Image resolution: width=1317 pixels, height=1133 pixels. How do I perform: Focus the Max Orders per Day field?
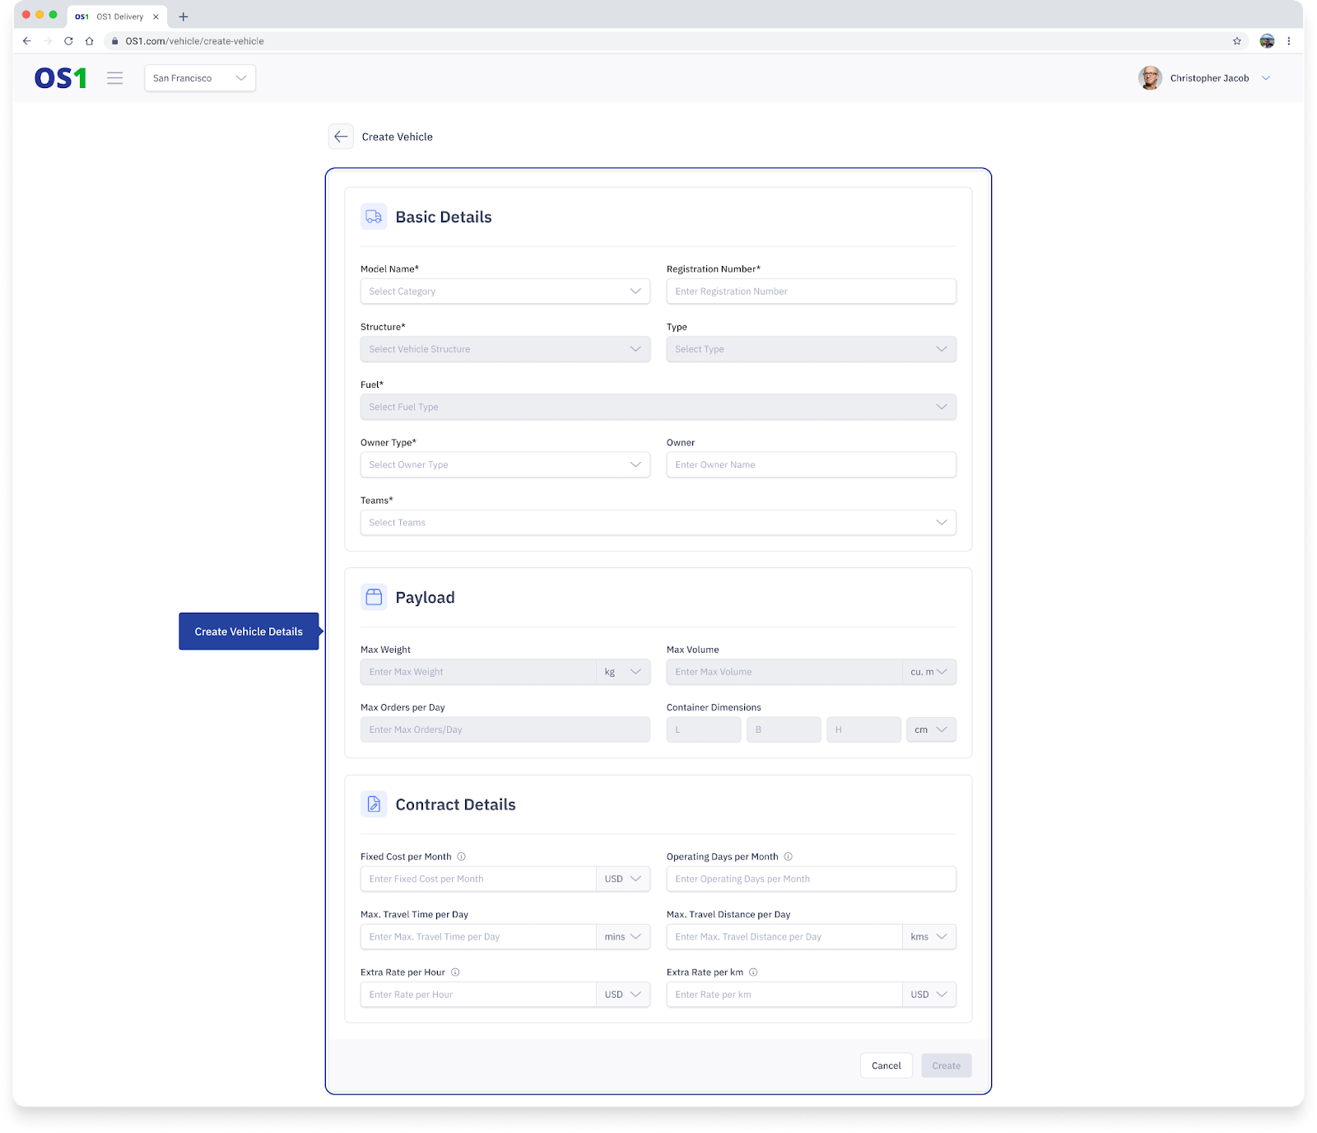click(x=505, y=730)
